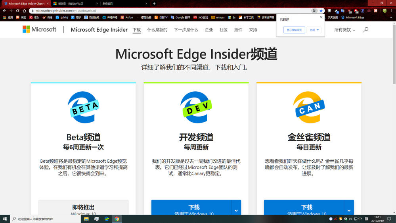This screenshot has height=223, width=396.
Task: Open the 哔哩哔哩 bookmark
Action: 110,17
